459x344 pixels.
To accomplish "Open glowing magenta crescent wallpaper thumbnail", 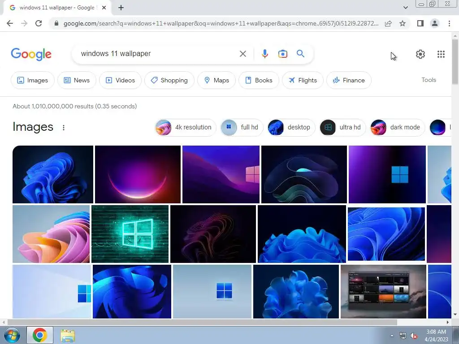I will [138, 174].
